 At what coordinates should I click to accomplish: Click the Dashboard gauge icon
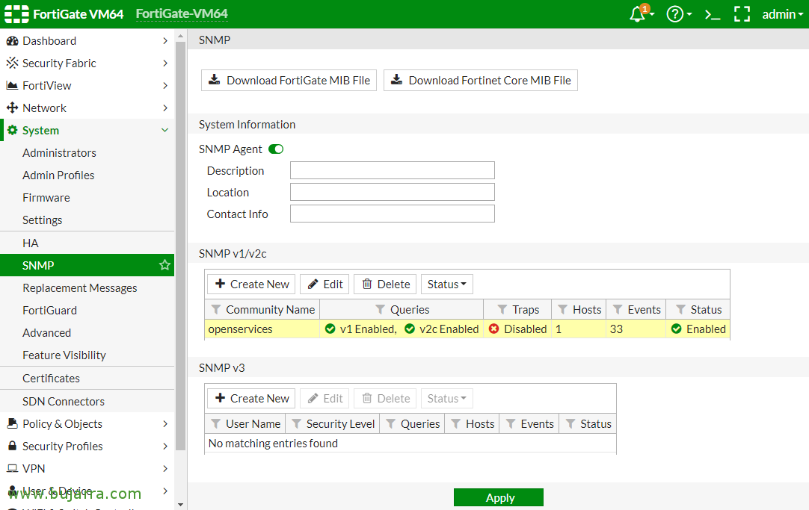pos(12,41)
